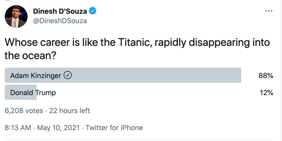Screen dimensions: 282x141
Task: Click the 6,208 votes count
Action: 24,111
